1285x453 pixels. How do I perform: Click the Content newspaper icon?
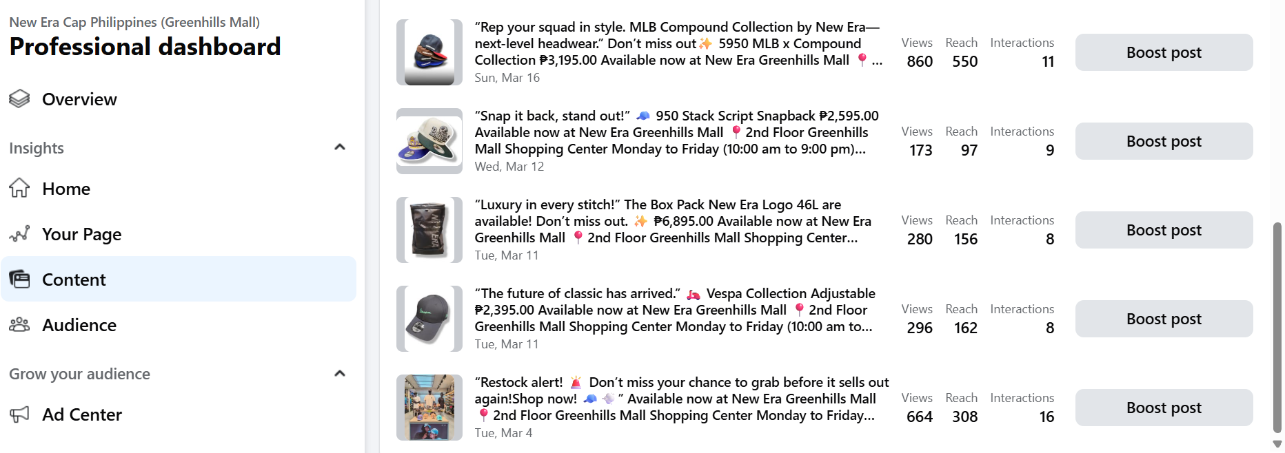(x=19, y=280)
